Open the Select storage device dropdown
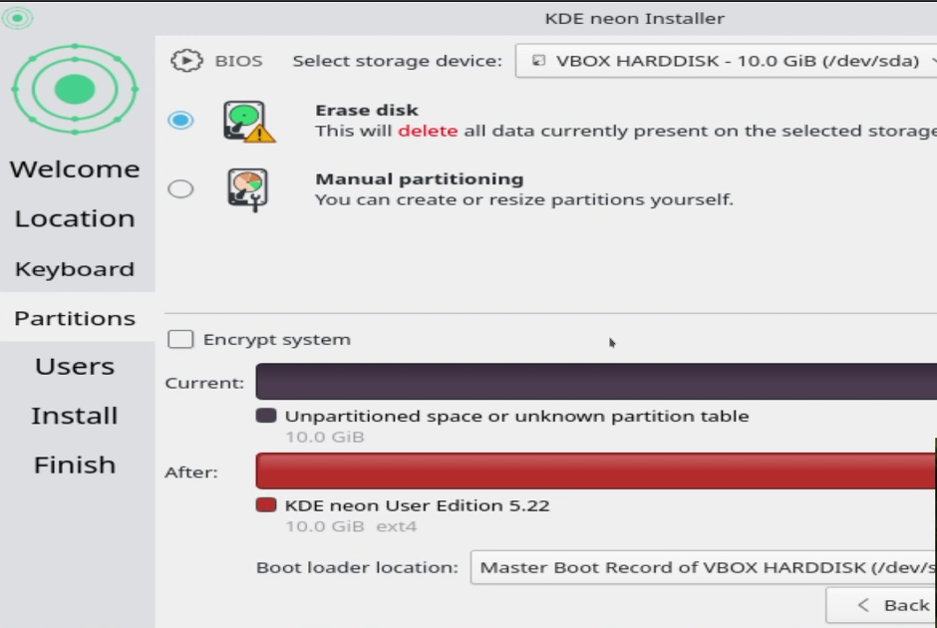The height and width of the screenshot is (628, 937). [726, 61]
